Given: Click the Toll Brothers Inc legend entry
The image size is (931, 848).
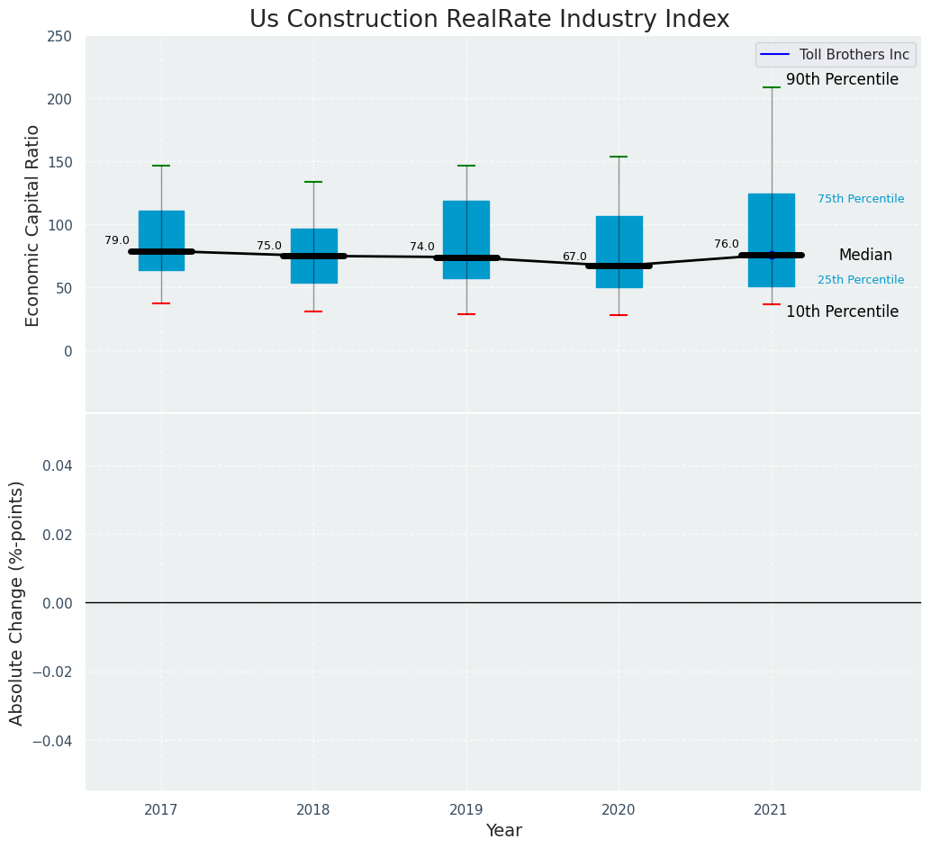Looking at the screenshot, I should coord(836,55).
